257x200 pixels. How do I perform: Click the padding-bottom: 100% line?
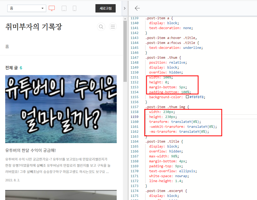point(170,92)
